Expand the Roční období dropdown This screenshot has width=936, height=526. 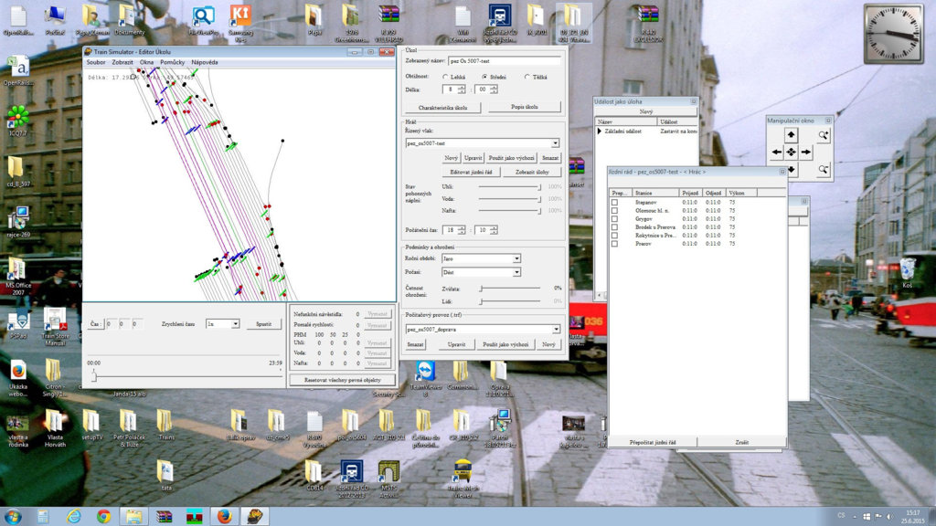tap(516, 259)
